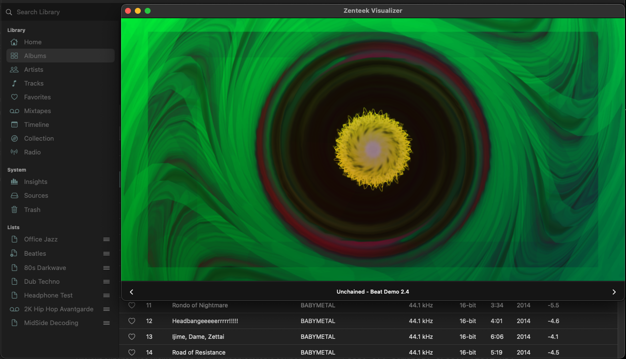The height and width of the screenshot is (359, 626).
Task: Open the Sources drive icon
Action: [14, 196]
